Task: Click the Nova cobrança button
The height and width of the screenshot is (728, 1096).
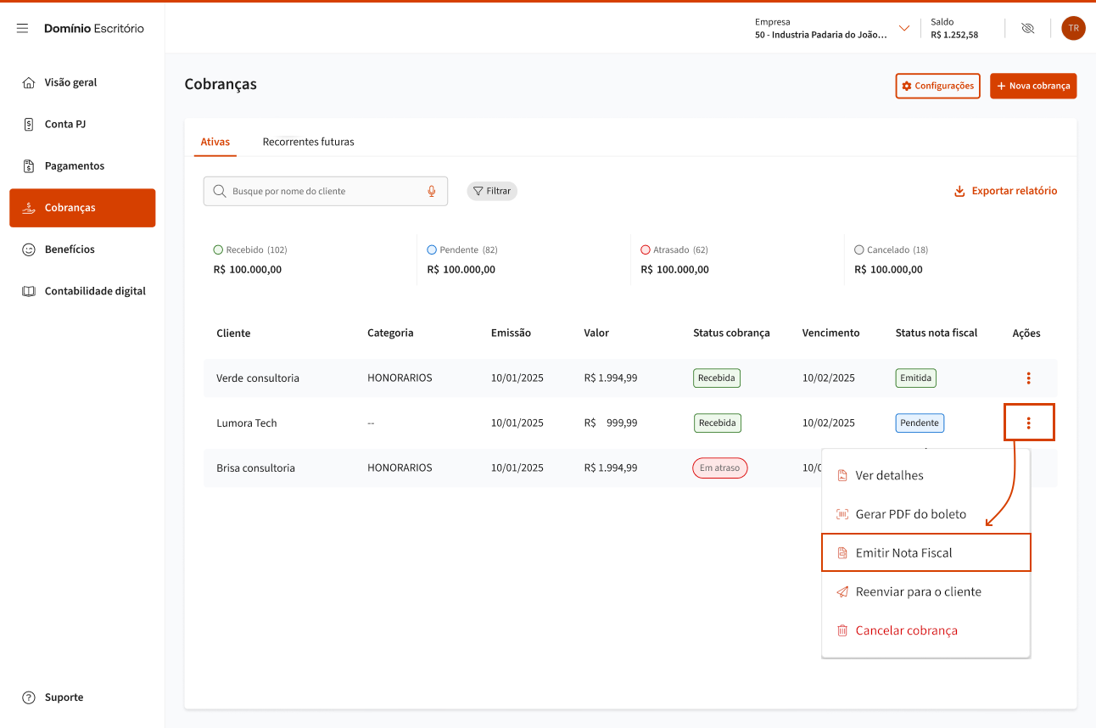Action: pyautogui.click(x=1032, y=86)
